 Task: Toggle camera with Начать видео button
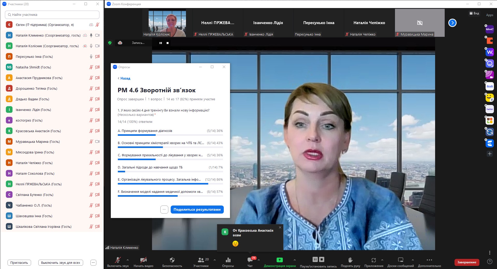(x=143, y=260)
